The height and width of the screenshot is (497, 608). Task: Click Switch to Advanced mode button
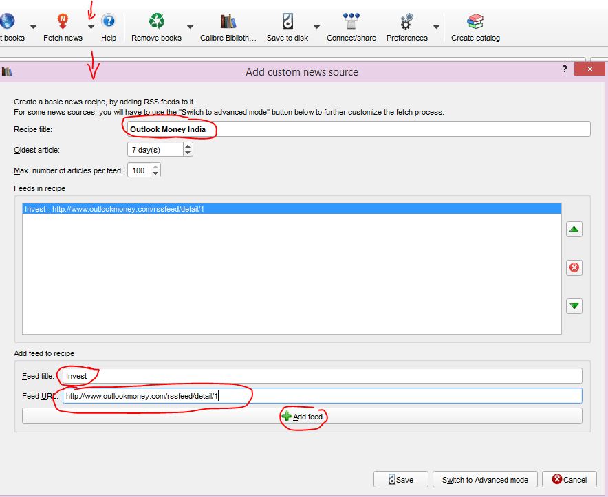[x=485, y=479]
